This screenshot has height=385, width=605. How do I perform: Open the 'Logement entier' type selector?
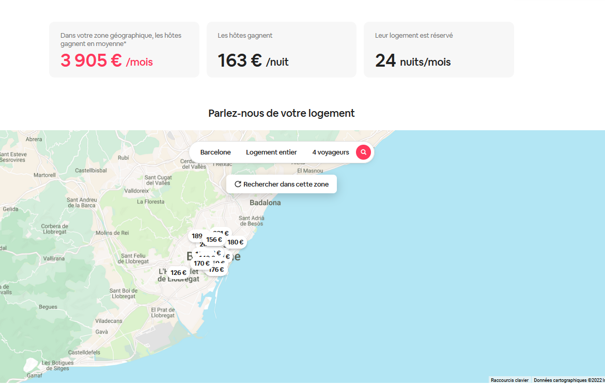pos(271,152)
